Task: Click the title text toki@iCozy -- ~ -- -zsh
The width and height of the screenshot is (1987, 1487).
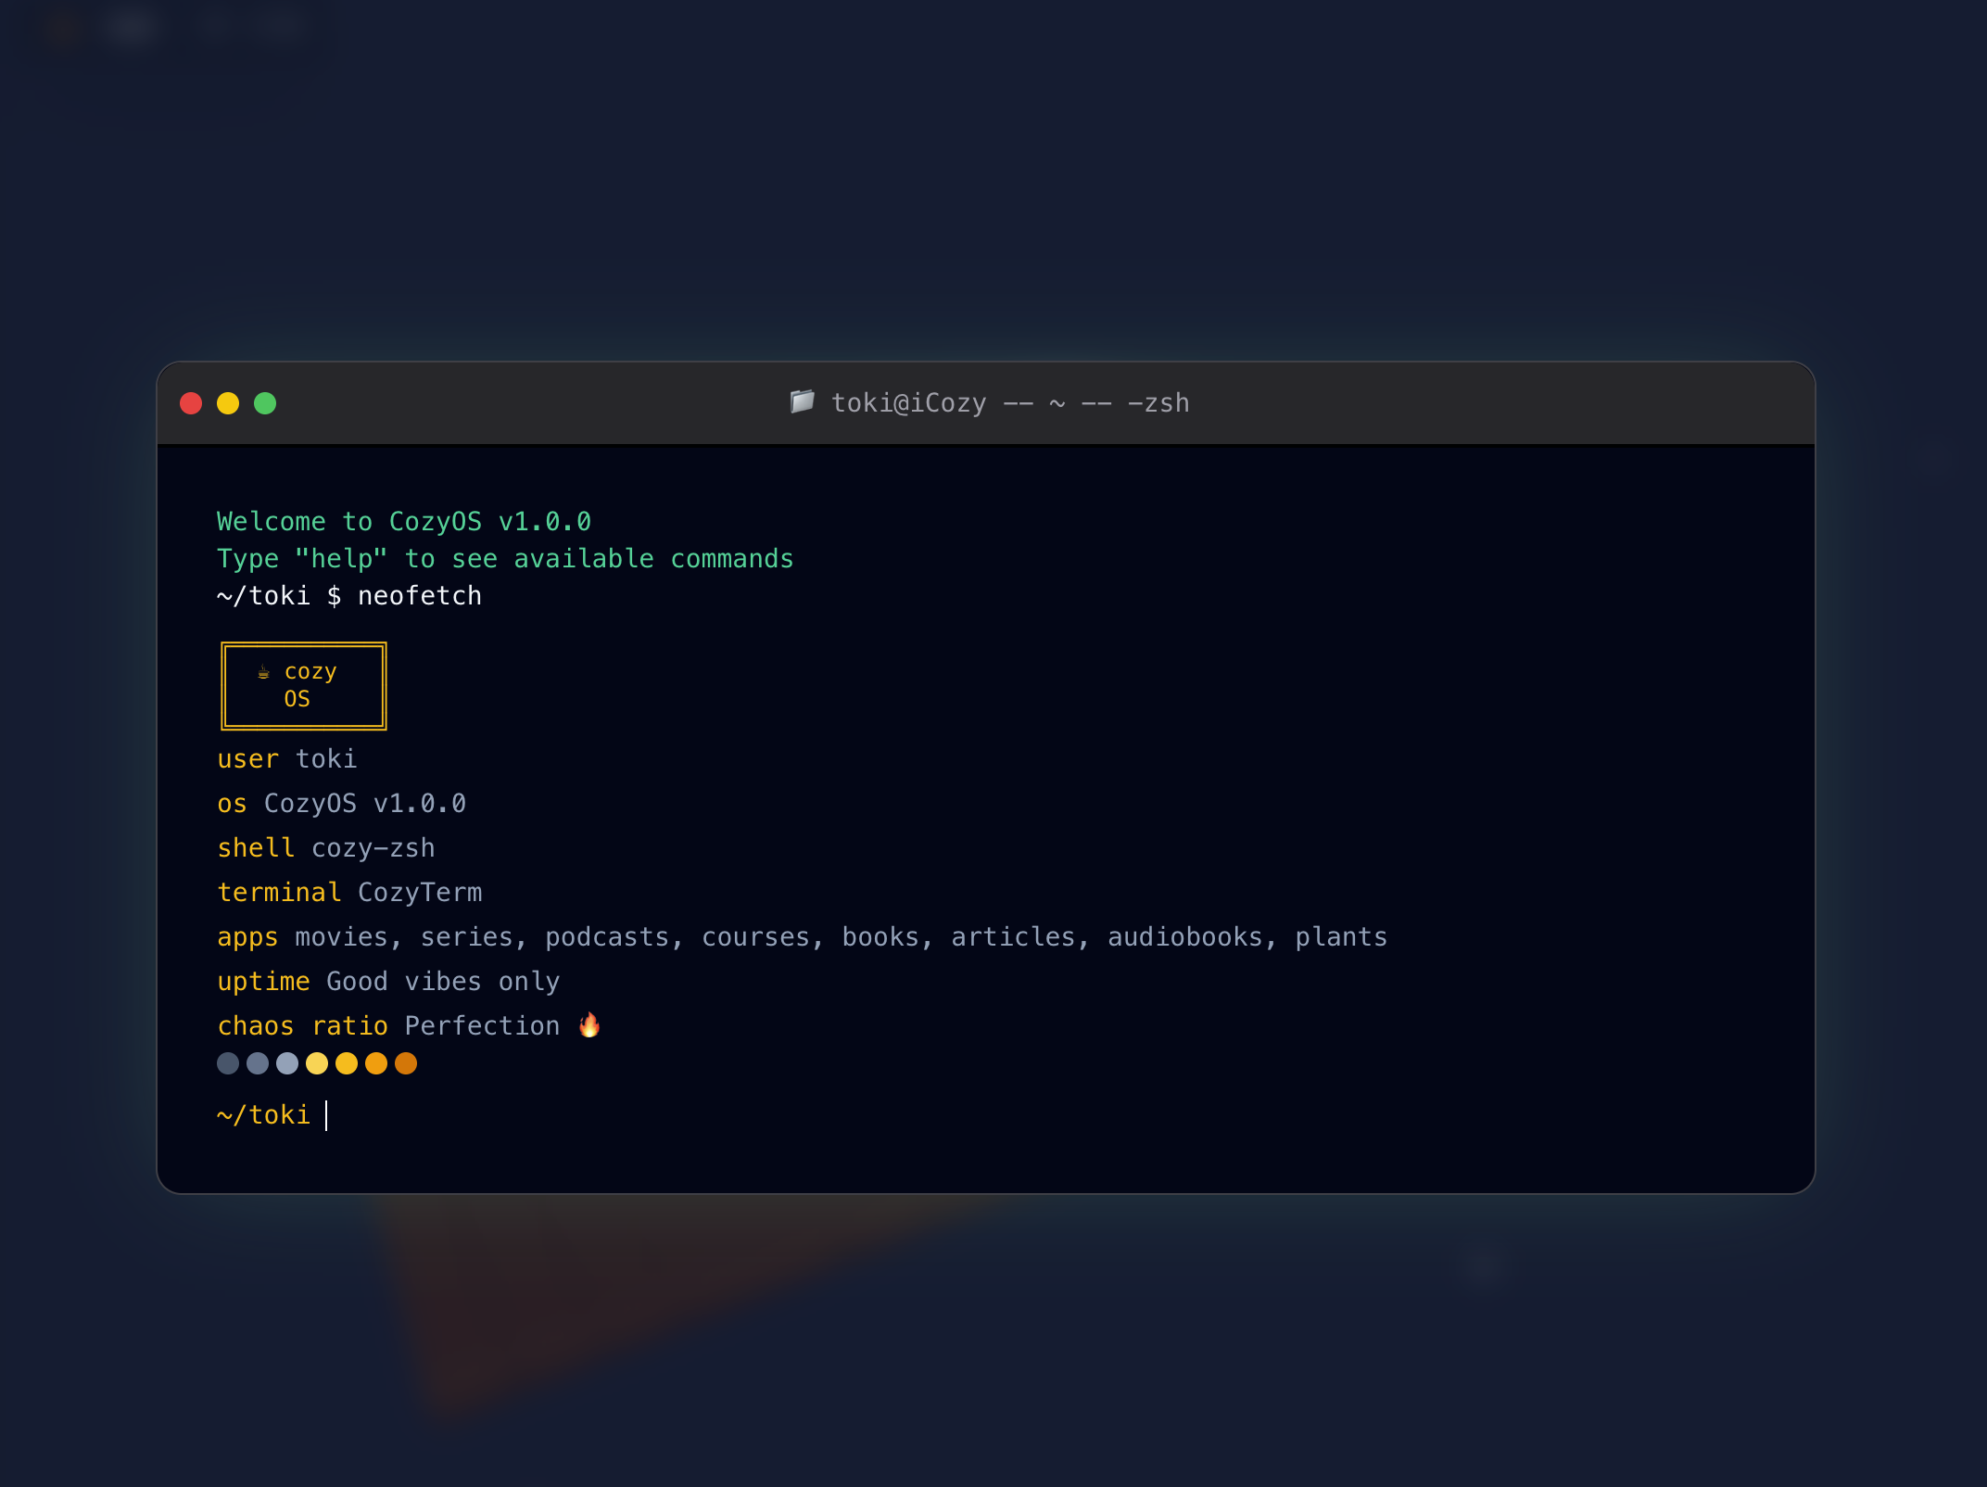Action: pos(1010,403)
